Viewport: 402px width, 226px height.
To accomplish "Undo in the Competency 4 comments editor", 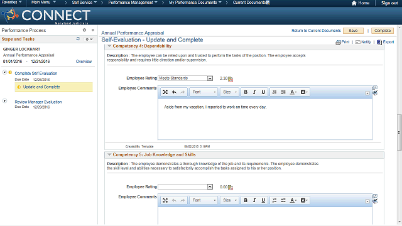I will pos(174,92).
